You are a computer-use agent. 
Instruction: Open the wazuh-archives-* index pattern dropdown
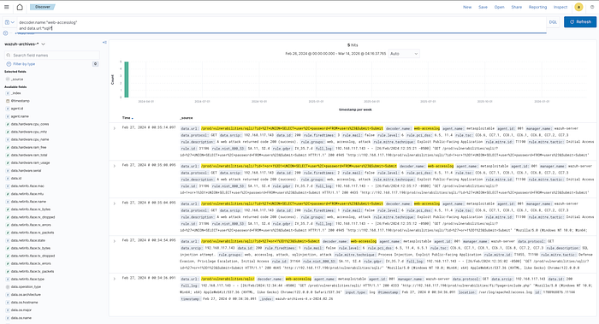25,44
